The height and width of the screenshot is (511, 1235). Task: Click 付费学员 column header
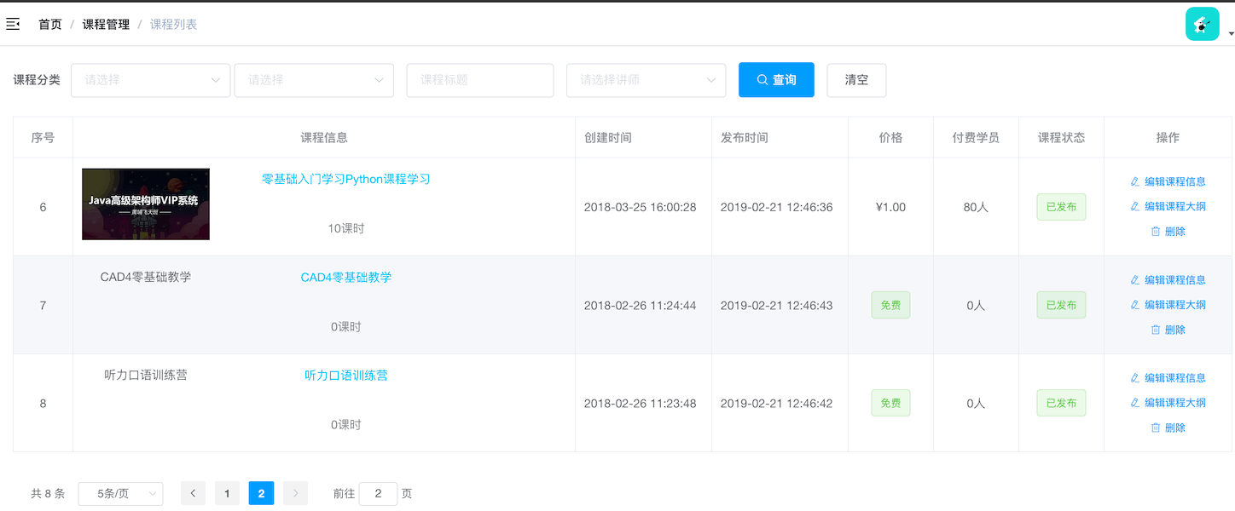[x=976, y=137]
